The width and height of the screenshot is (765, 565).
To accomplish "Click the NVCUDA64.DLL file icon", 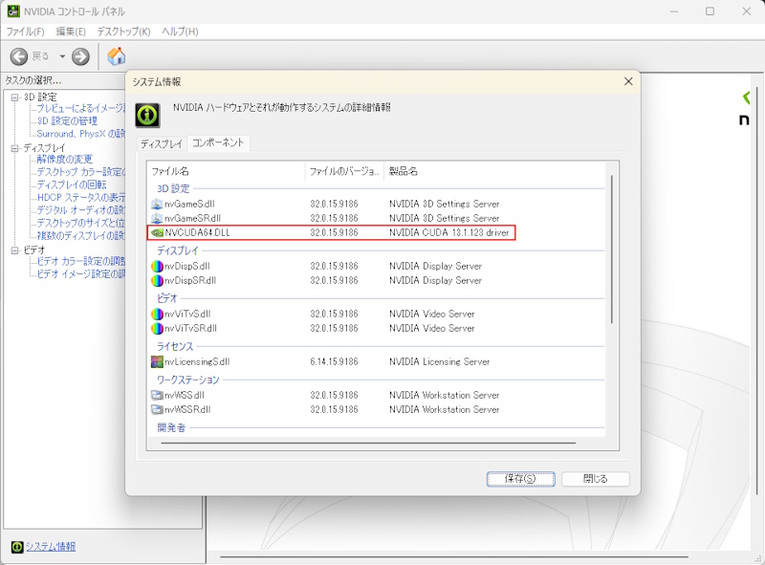I will tap(157, 233).
